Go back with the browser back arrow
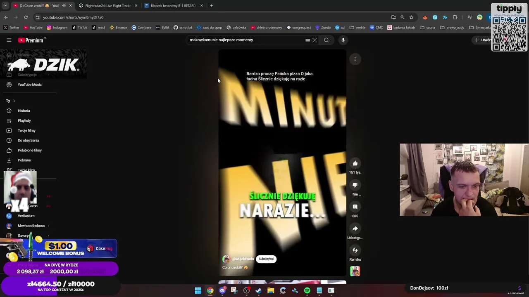This screenshot has width=529, height=297. (6, 17)
